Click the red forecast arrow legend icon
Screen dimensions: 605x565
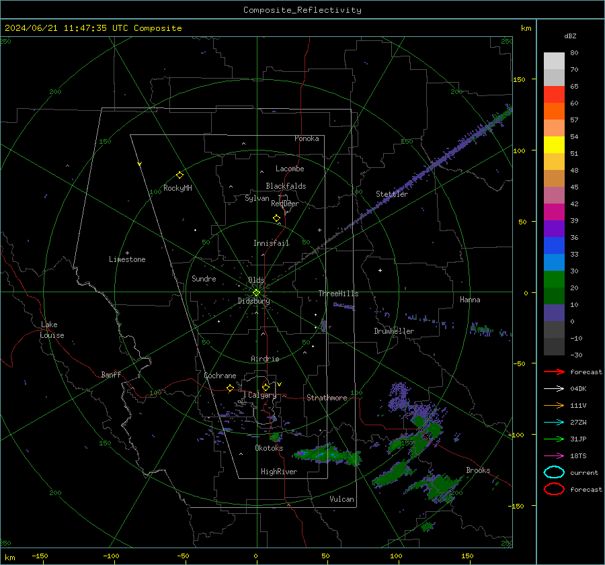(554, 372)
